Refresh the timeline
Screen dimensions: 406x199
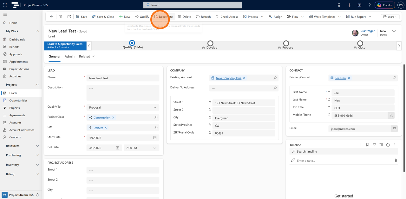click(x=388, y=145)
